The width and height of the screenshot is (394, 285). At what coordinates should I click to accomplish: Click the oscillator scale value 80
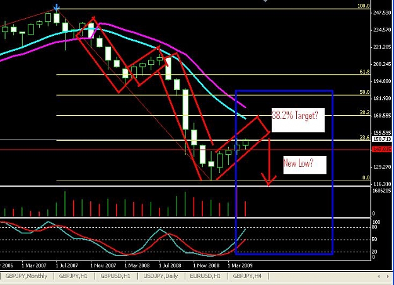pos(374,227)
